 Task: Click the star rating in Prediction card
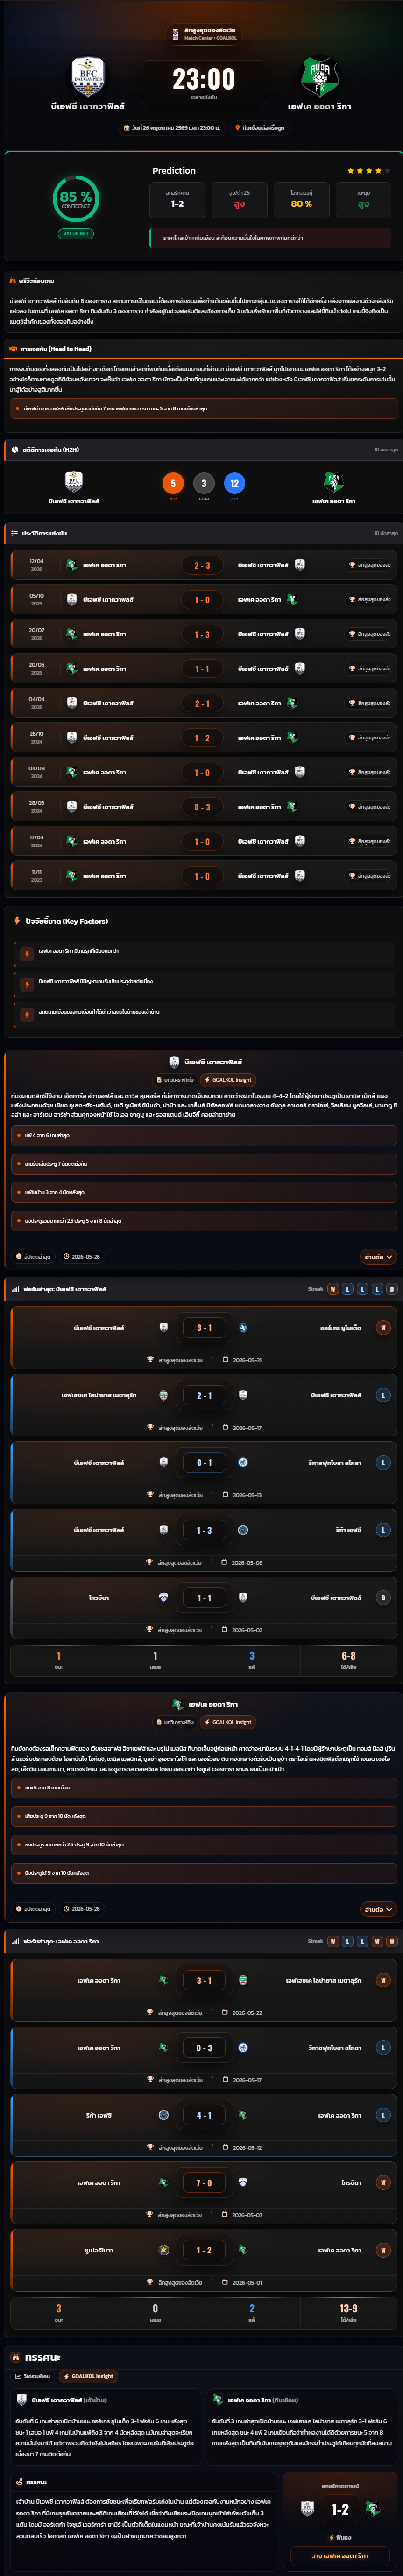pyautogui.click(x=368, y=171)
